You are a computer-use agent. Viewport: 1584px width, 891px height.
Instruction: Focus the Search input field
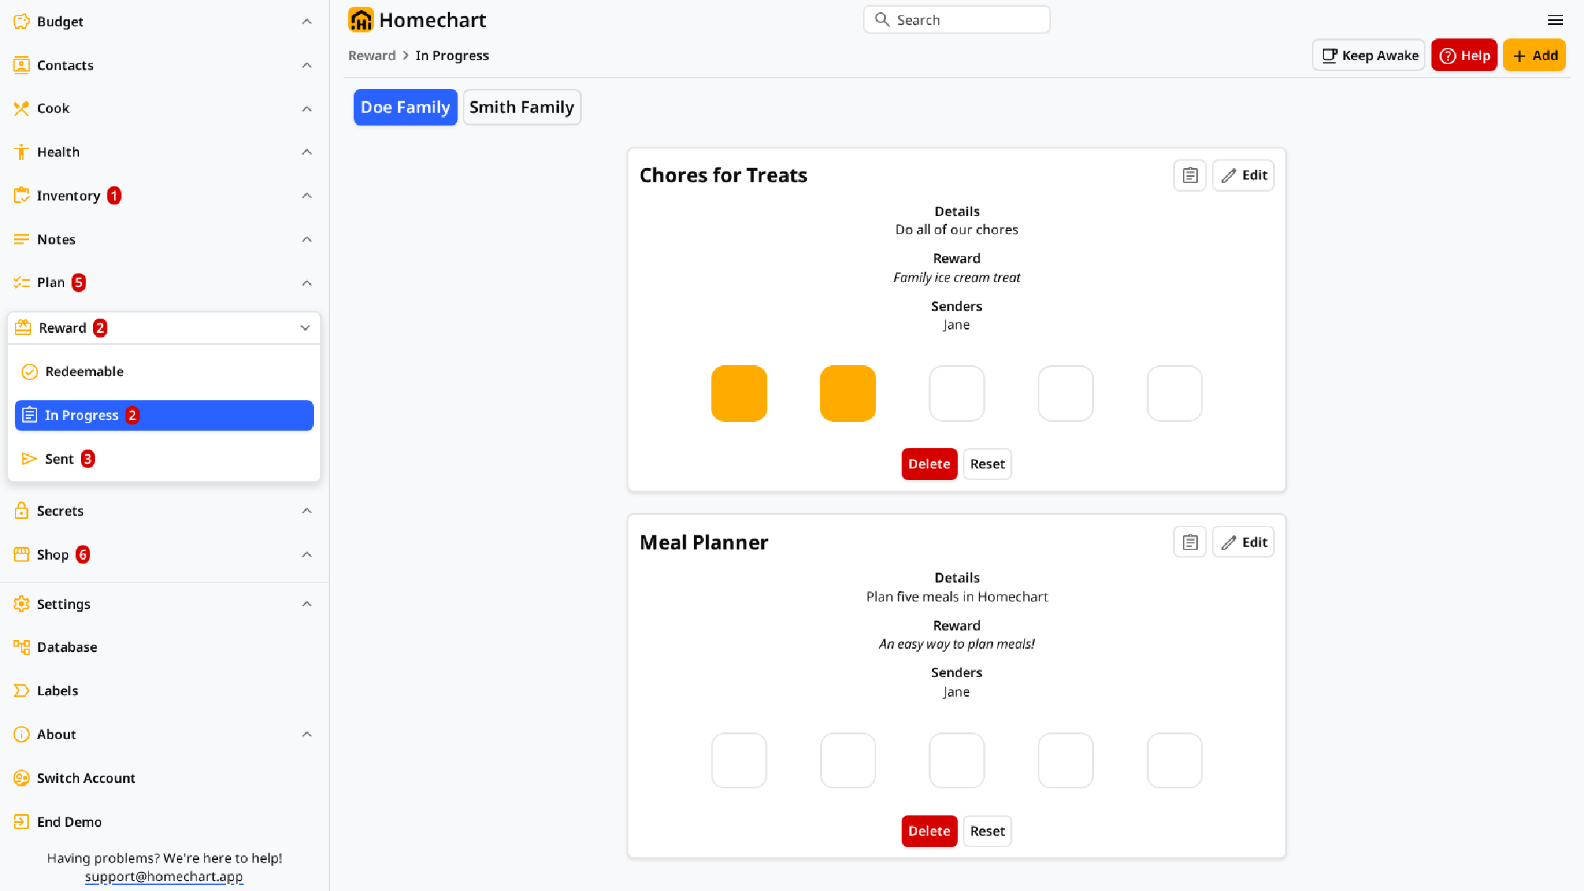956,20
